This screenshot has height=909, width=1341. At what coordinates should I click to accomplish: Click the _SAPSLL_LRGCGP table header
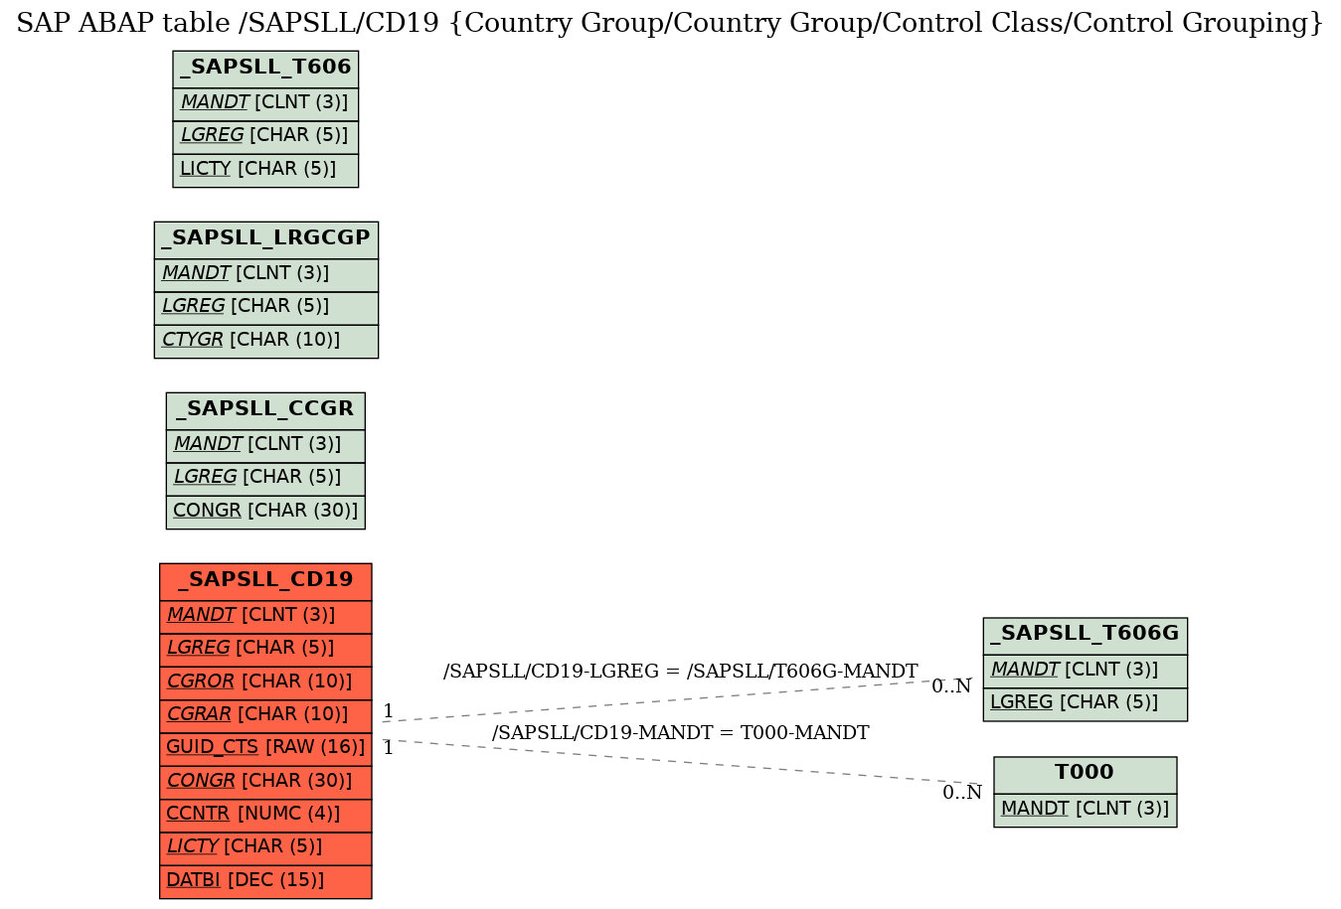point(266,239)
